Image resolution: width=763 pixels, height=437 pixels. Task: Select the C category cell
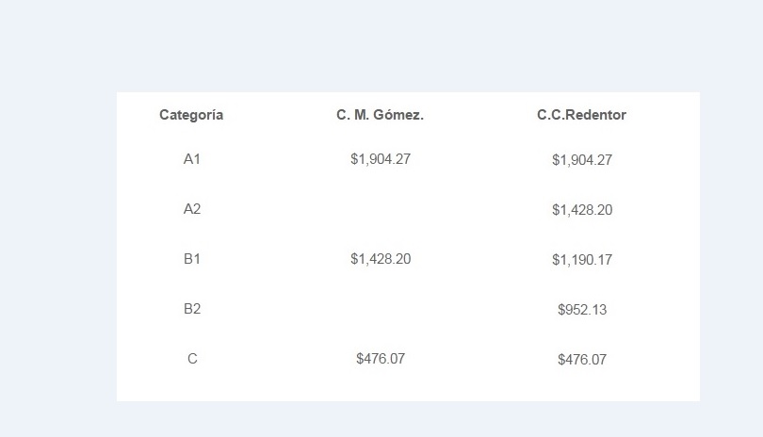click(192, 359)
